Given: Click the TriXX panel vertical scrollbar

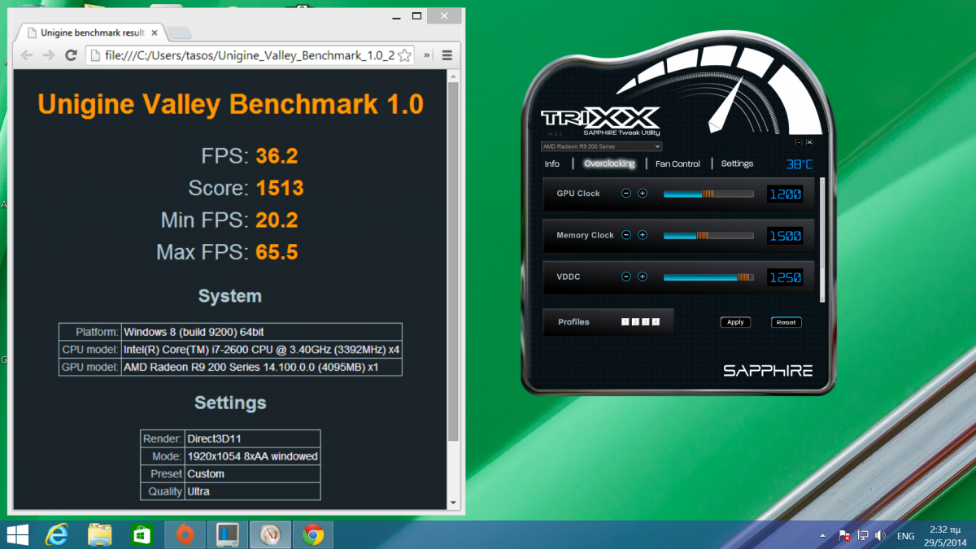Looking at the screenshot, I should click(822, 240).
